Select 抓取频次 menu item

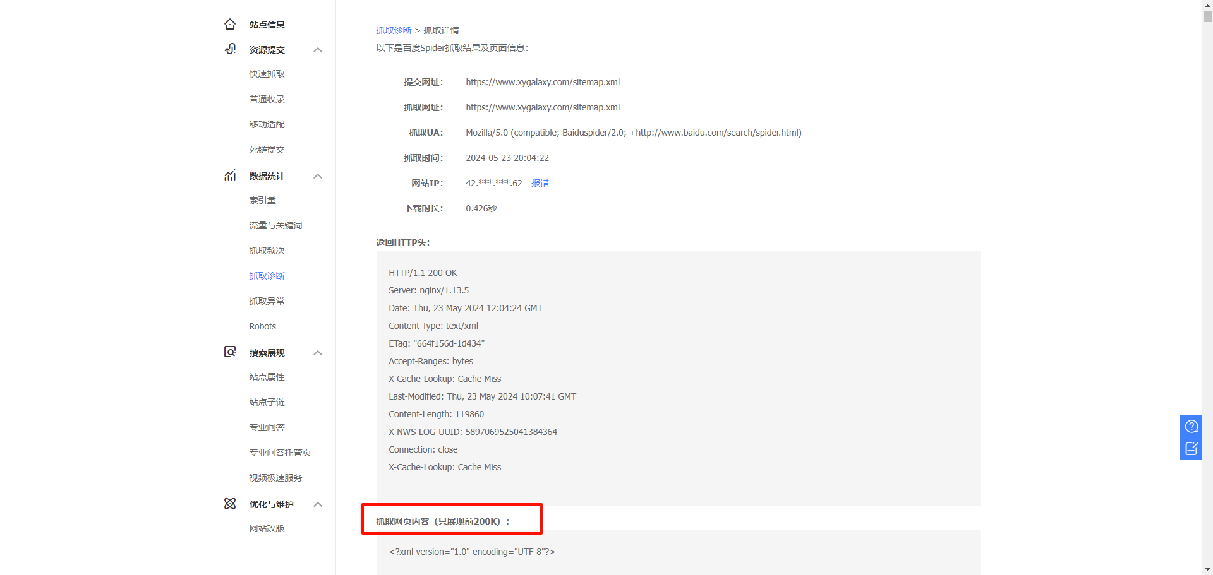[x=267, y=251]
